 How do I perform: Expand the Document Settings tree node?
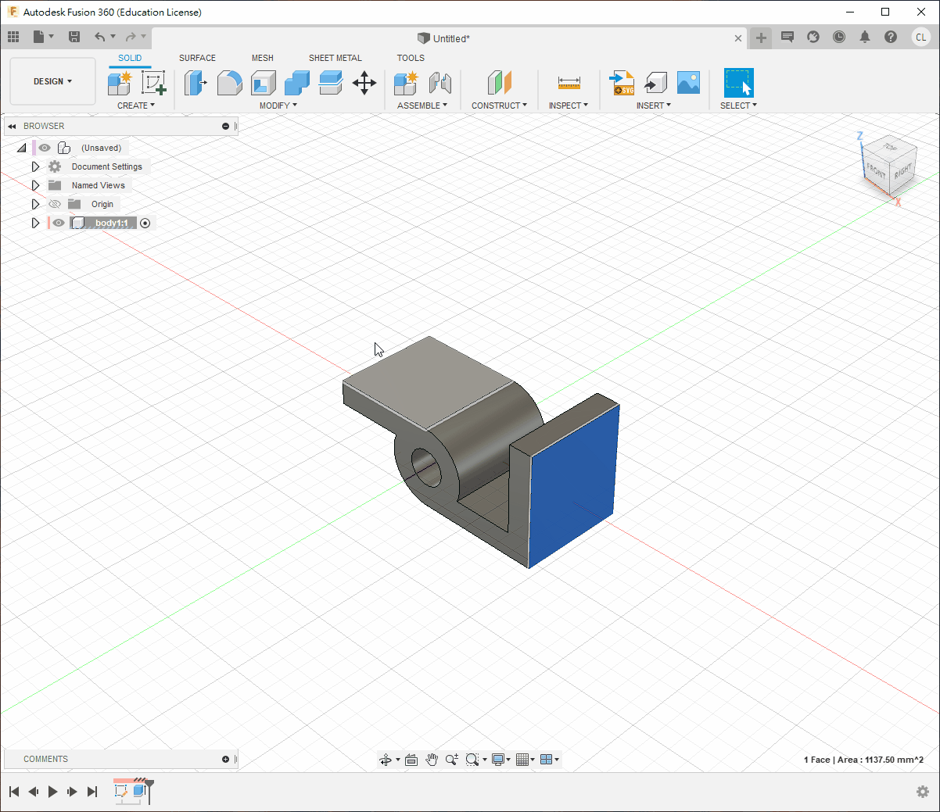[x=35, y=166]
